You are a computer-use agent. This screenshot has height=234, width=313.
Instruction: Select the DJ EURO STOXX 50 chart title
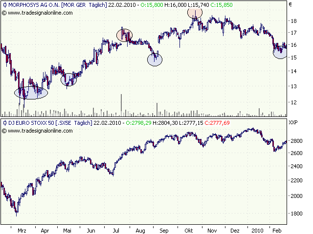click(x=31, y=123)
